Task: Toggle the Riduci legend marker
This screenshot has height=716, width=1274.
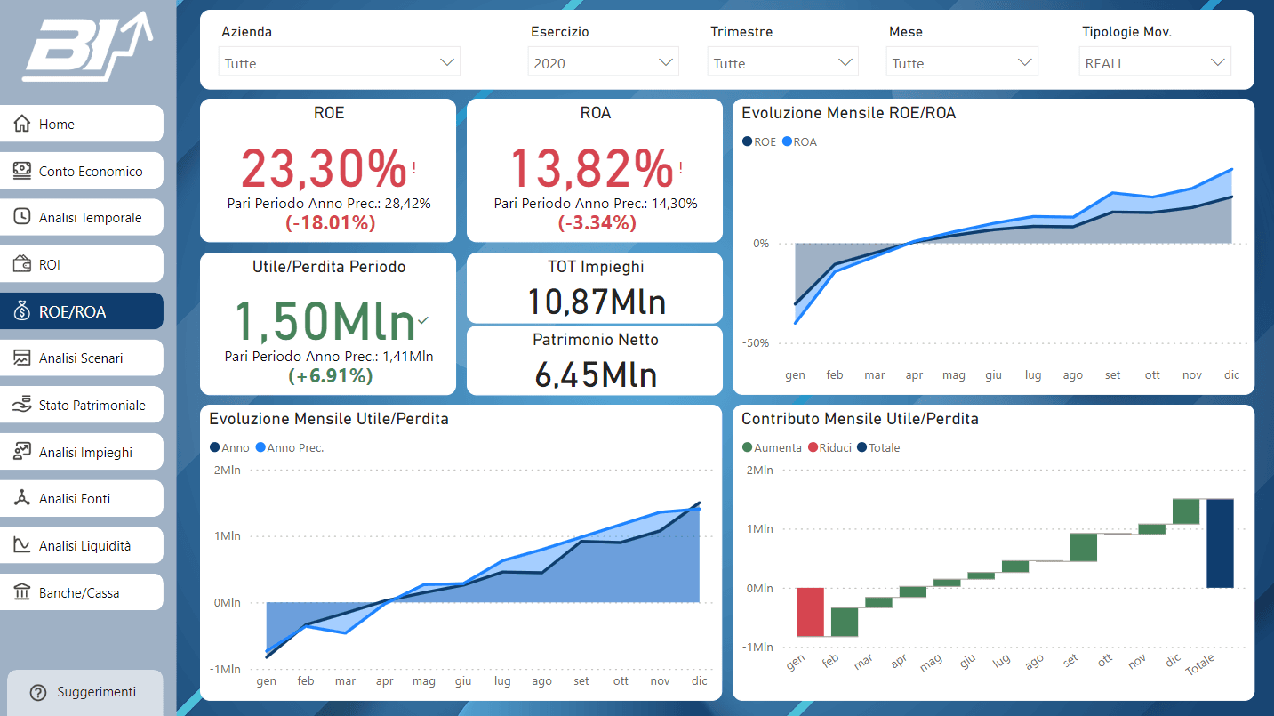Action: pyautogui.click(x=813, y=447)
